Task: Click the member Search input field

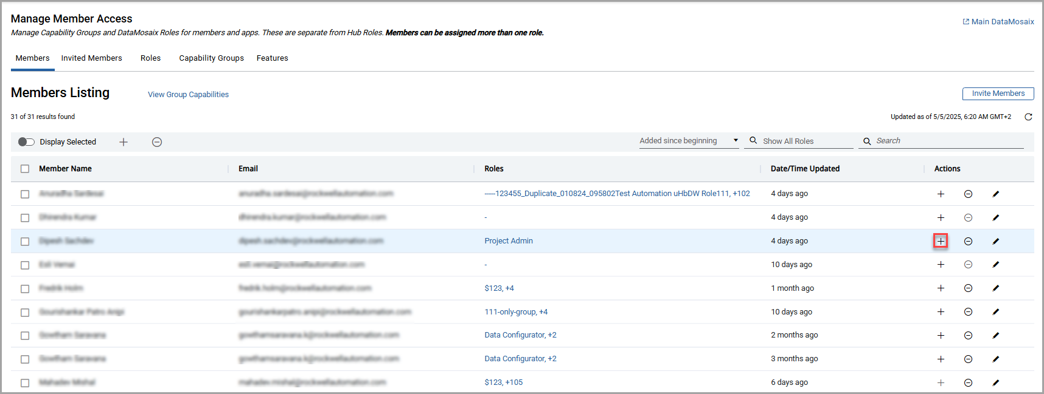Action: 946,141
